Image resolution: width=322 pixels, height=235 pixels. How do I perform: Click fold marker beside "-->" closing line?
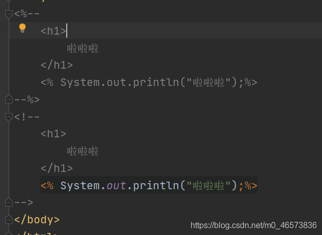9,202
